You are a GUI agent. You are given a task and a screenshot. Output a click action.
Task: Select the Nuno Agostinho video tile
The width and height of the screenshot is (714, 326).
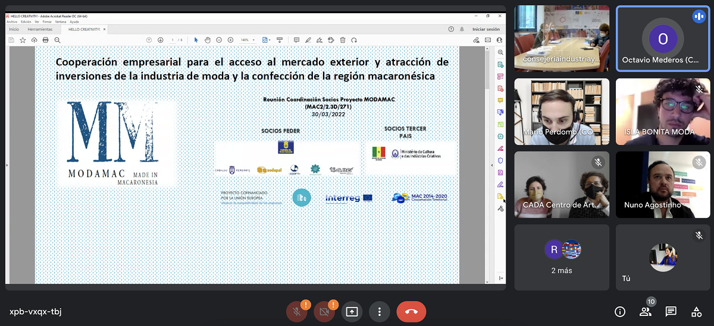(663, 185)
